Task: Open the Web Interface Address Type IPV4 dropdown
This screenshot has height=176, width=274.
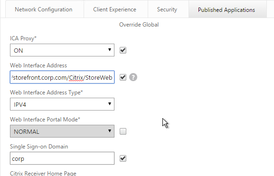Action: [x=62, y=104]
